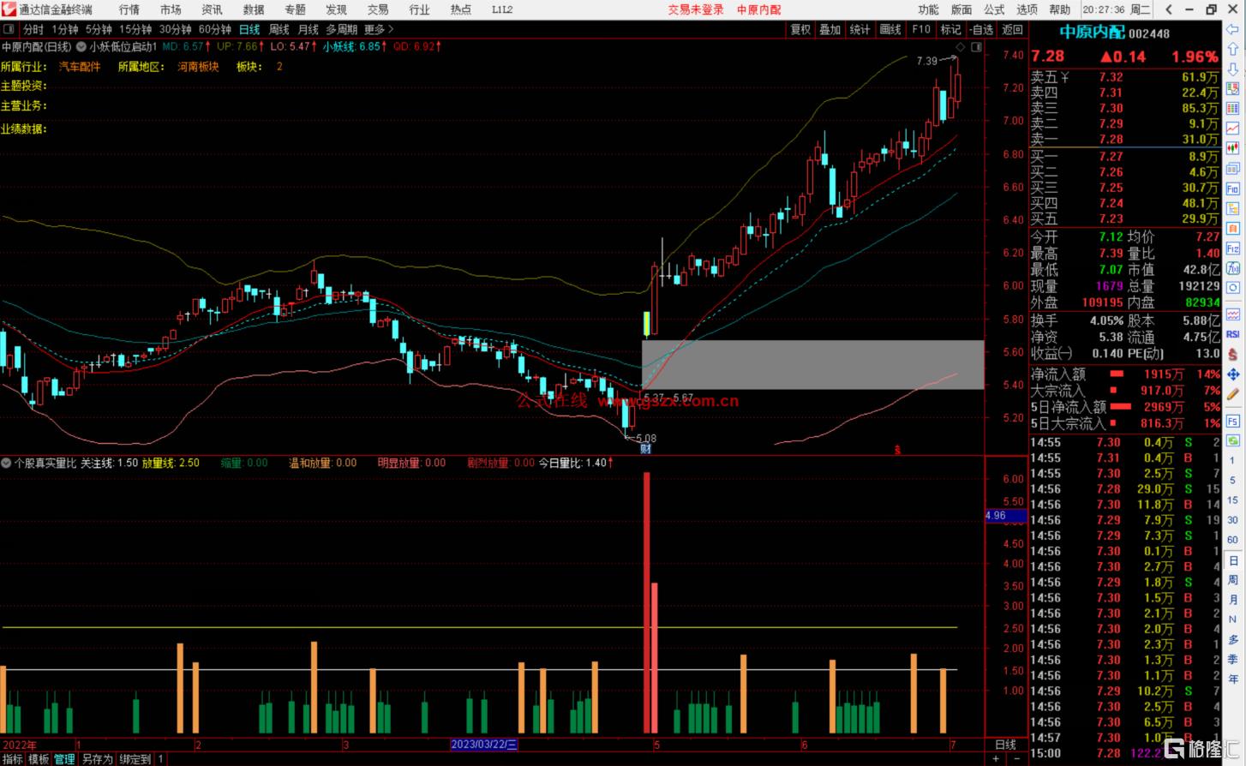Image resolution: width=1246 pixels, height=766 pixels.
Task: Click the 多 multi-period shortcut in sidebar
Action: click(1233, 639)
